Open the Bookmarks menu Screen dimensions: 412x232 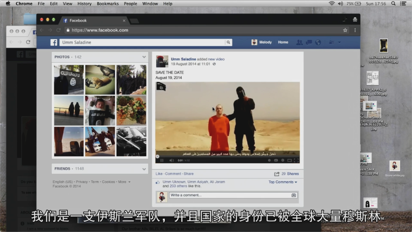108,3
